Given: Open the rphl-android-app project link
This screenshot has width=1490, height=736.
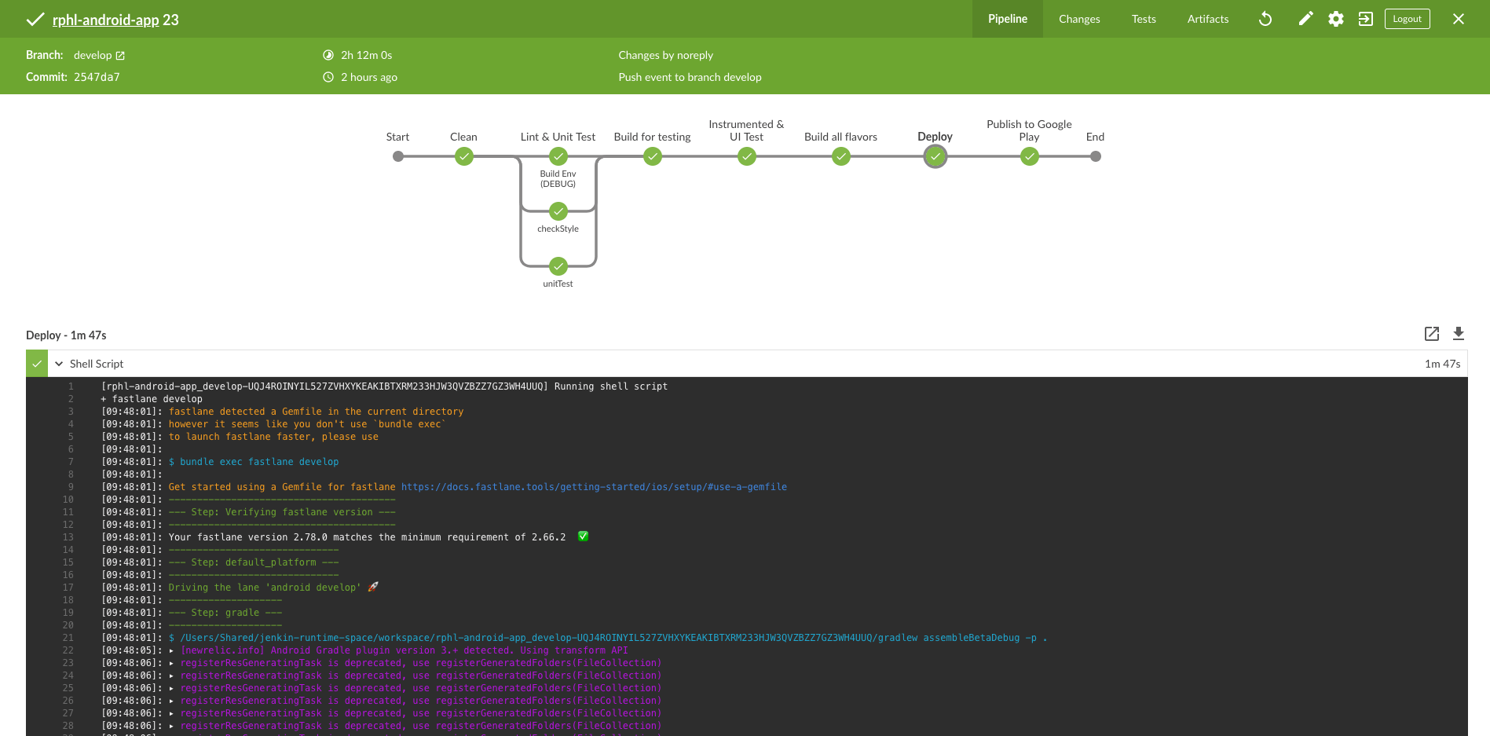Looking at the screenshot, I should [x=105, y=20].
